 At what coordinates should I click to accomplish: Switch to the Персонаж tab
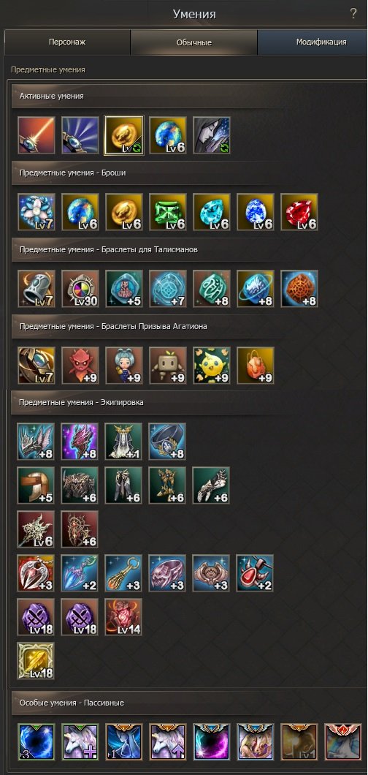click(68, 42)
